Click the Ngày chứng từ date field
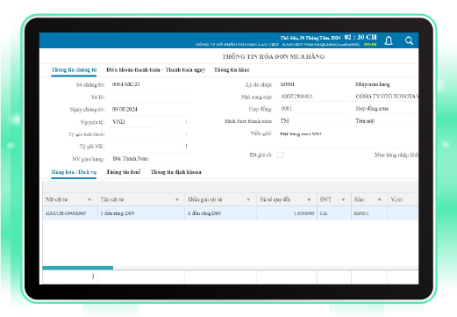The height and width of the screenshot is (317, 457). tap(150, 110)
